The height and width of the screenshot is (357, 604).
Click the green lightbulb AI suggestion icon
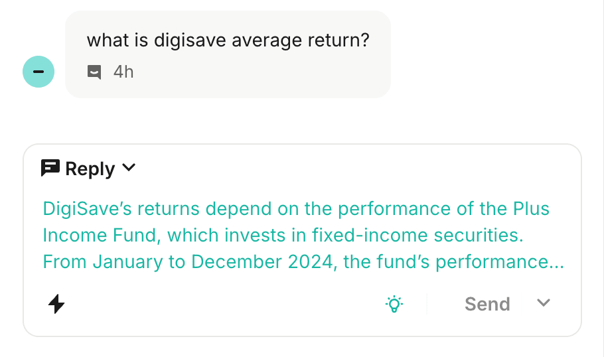394,304
